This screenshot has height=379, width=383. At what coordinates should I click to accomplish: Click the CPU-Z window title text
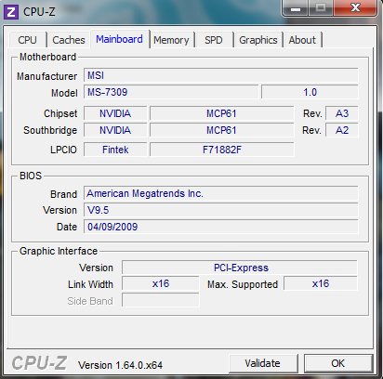(x=39, y=12)
